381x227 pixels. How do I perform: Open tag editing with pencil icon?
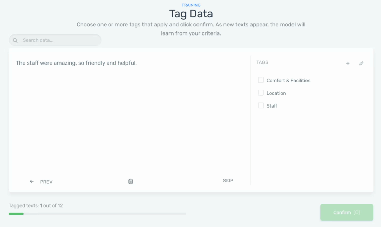pos(361,63)
